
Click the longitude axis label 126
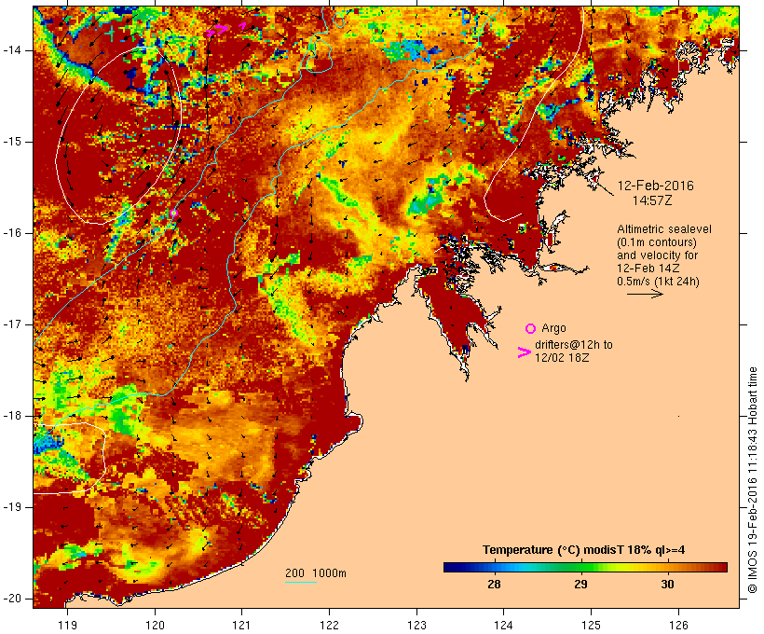(678, 626)
